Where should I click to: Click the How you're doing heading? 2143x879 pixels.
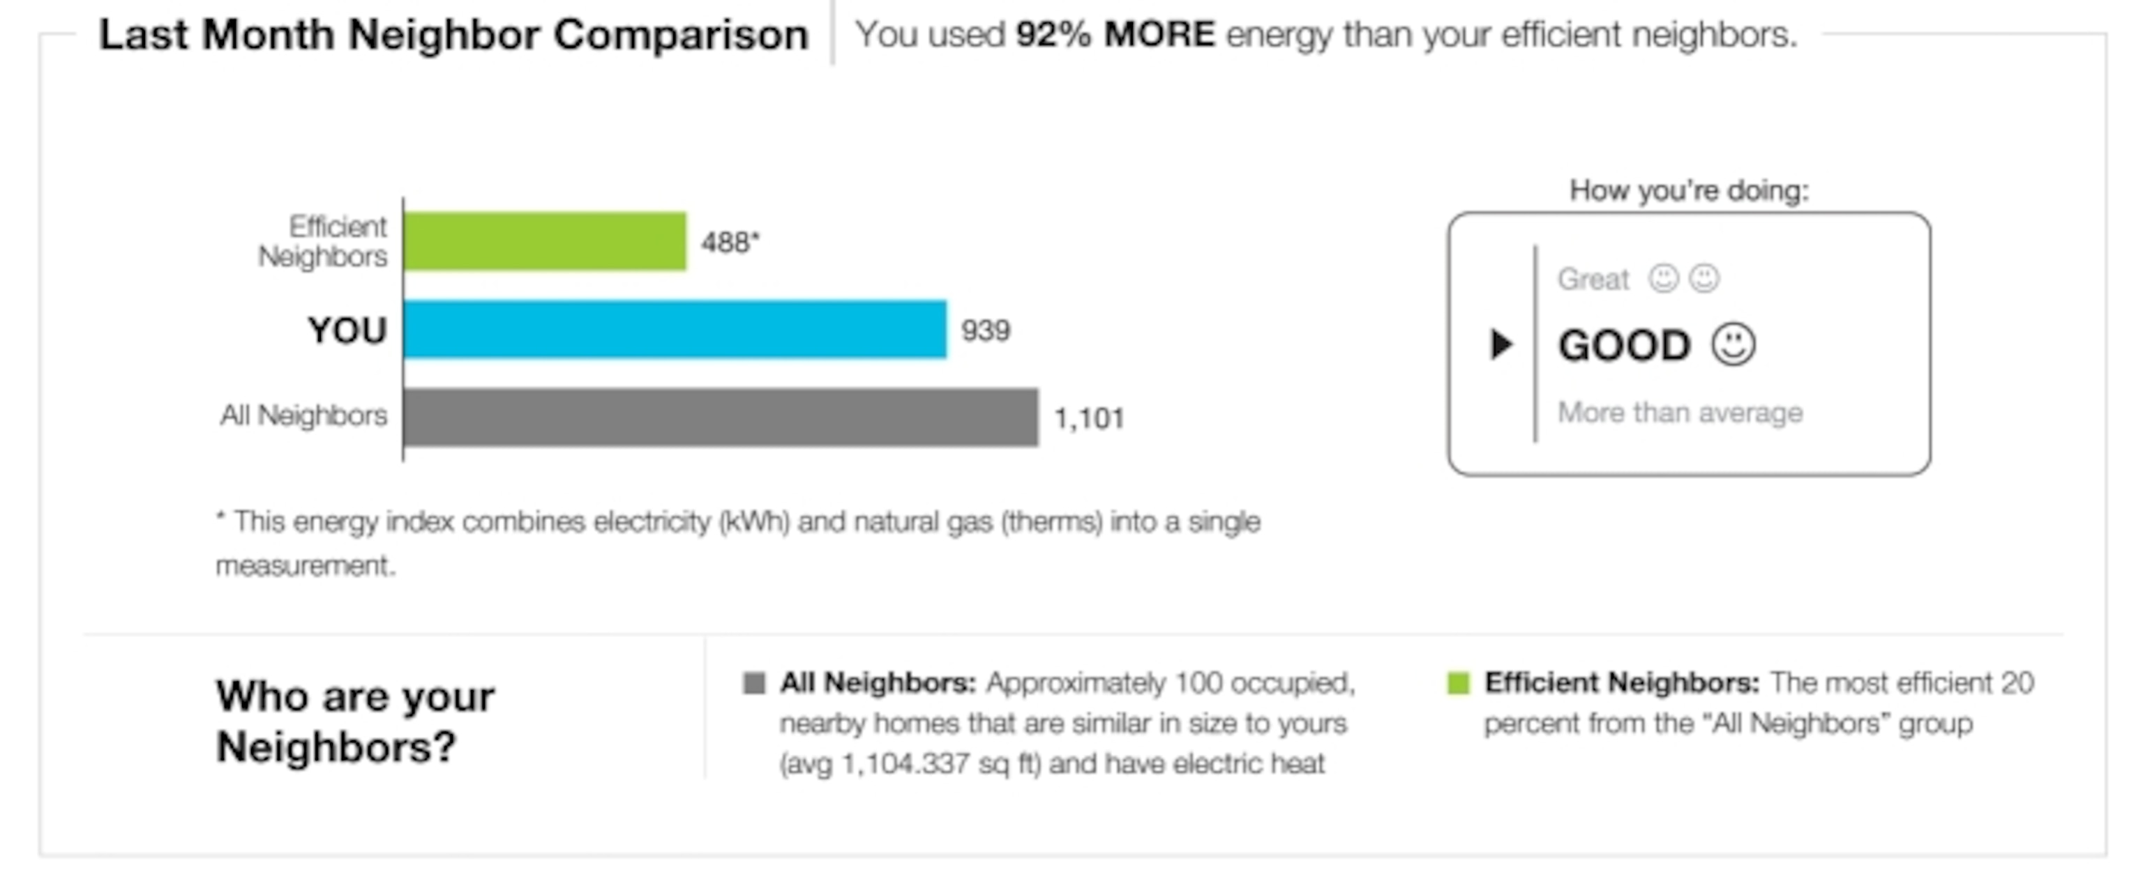pyautogui.click(x=1689, y=190)
